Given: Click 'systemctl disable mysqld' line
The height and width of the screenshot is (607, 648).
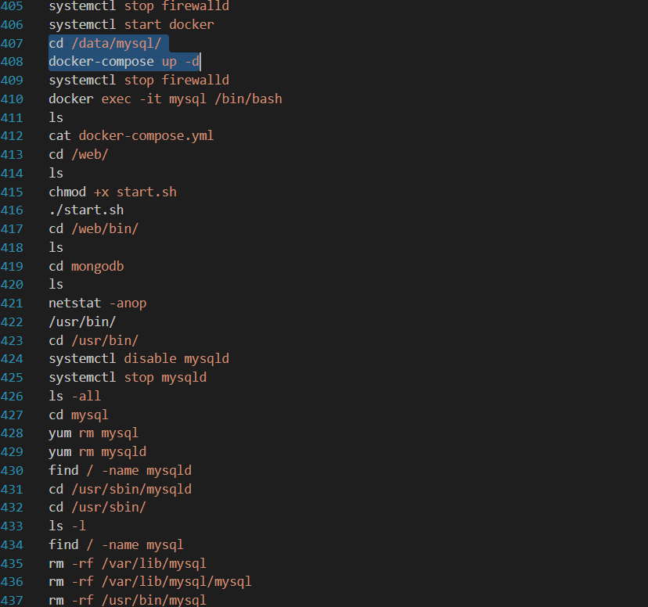Looking at the screenshot, I should [x=139, y=359].
